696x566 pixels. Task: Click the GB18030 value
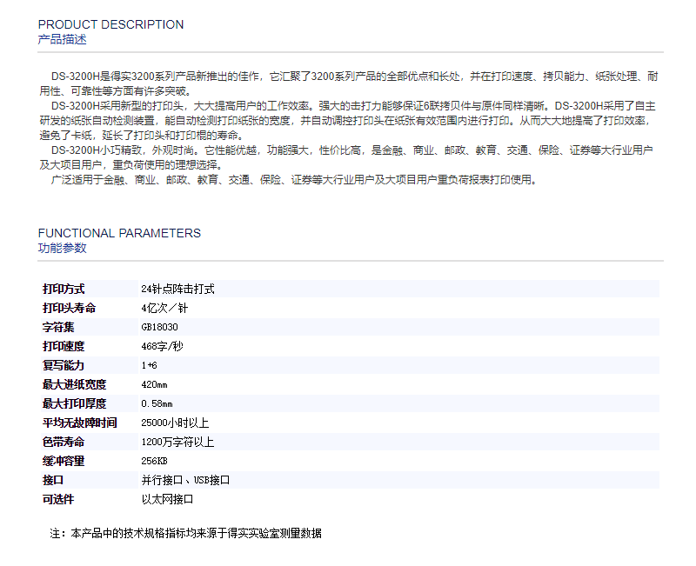(159, 328)
